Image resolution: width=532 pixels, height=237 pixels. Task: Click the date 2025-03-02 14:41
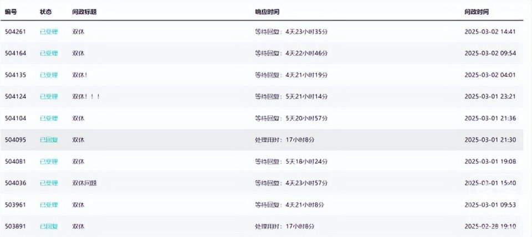(x=490, y=32)
